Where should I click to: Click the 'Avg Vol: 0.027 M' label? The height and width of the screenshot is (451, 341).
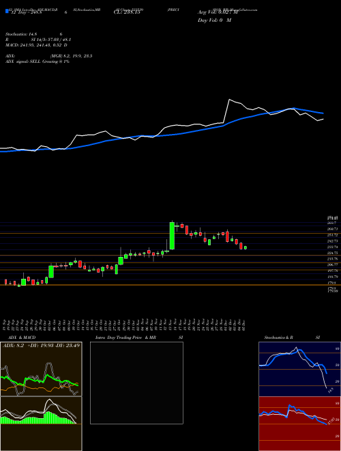point(218,12)
